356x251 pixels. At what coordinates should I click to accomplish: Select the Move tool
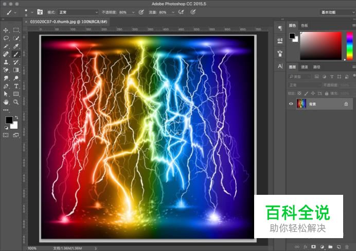6,30
